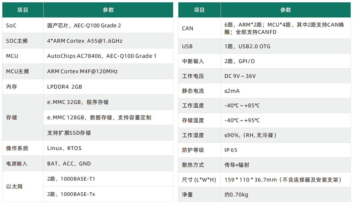
Task: Click the 1000BASE-T1 ethernet cell
Action: click(108, 179)
